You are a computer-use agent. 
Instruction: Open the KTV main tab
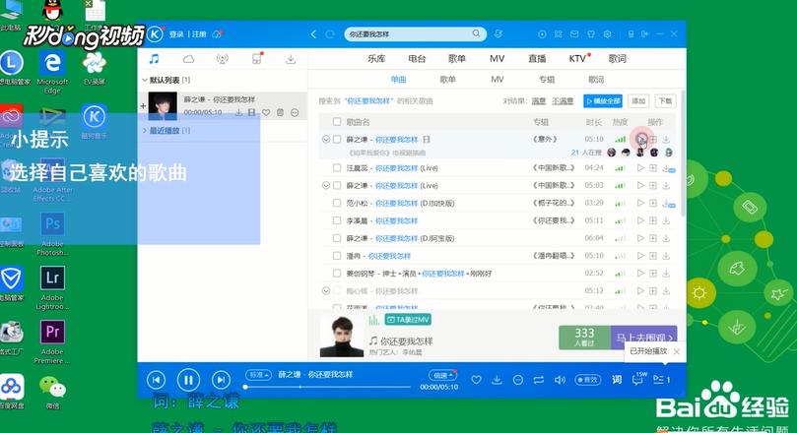[577, 59]
